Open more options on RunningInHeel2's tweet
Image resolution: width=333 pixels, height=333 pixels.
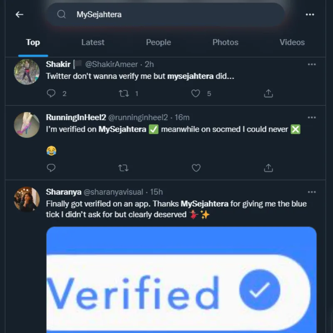[x=312, y=118]
